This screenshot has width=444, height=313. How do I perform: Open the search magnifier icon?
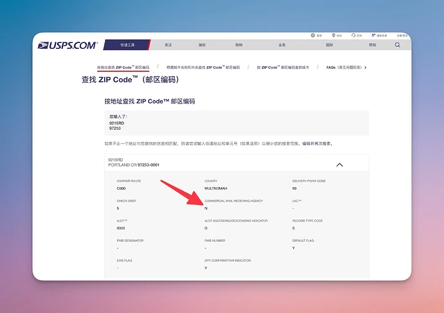[x=397, y=45]
